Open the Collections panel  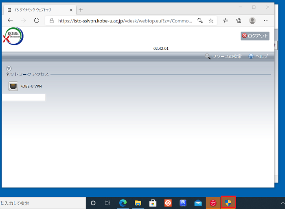(239, 20)
